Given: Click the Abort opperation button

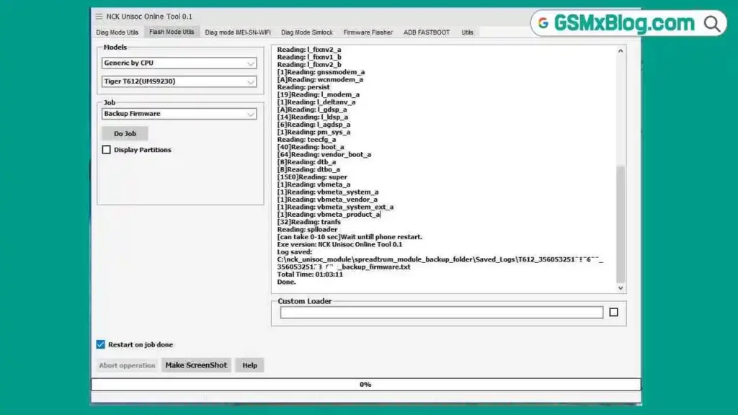Looking at the screenshot, I should click(127, 365).
